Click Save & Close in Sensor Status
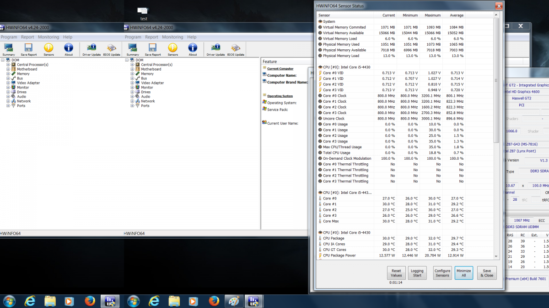 pyautogui.click(x=487, y=273)
